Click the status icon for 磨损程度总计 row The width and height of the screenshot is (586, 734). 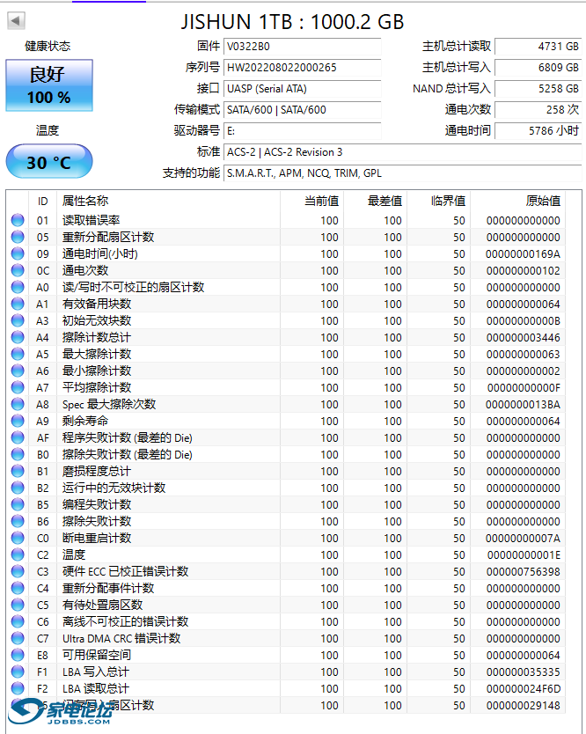tap(18, 471)
